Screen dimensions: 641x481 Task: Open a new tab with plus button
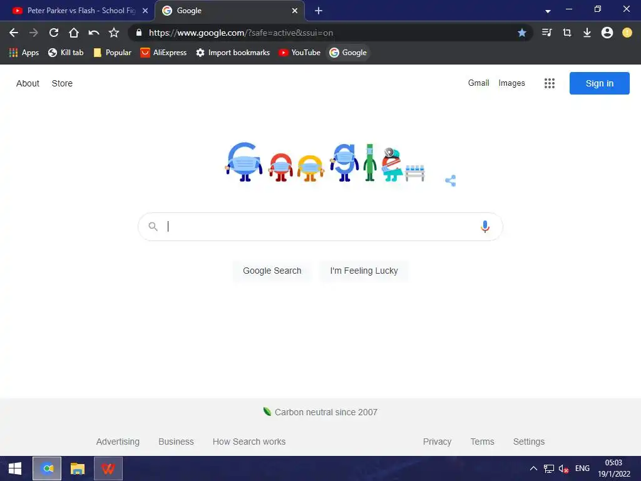point(319,11)
